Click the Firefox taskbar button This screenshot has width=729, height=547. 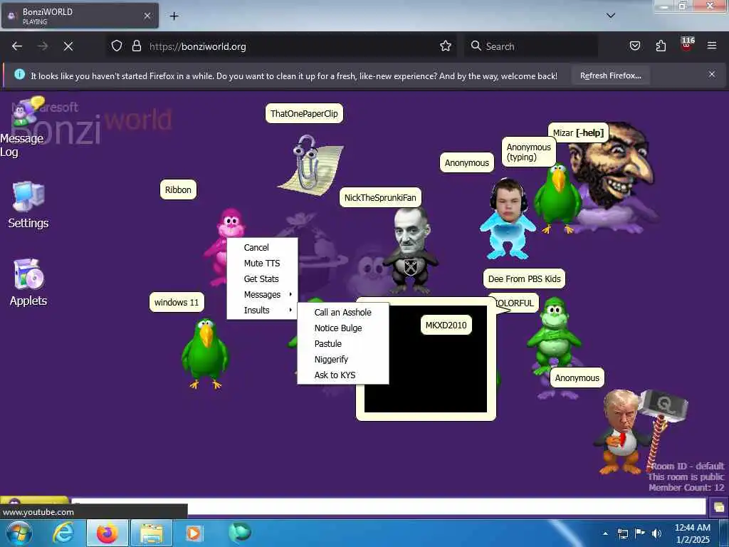pyautogui.click(x=107, y=533)
